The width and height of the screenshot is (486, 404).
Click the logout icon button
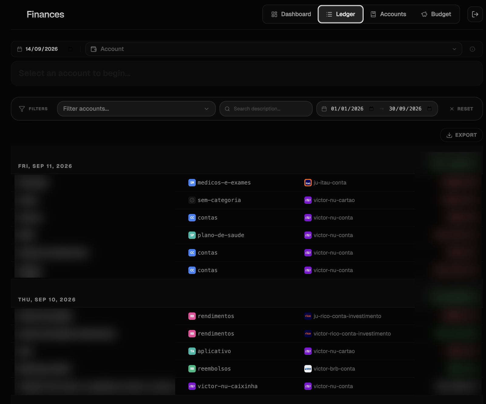tap(475, 14)
